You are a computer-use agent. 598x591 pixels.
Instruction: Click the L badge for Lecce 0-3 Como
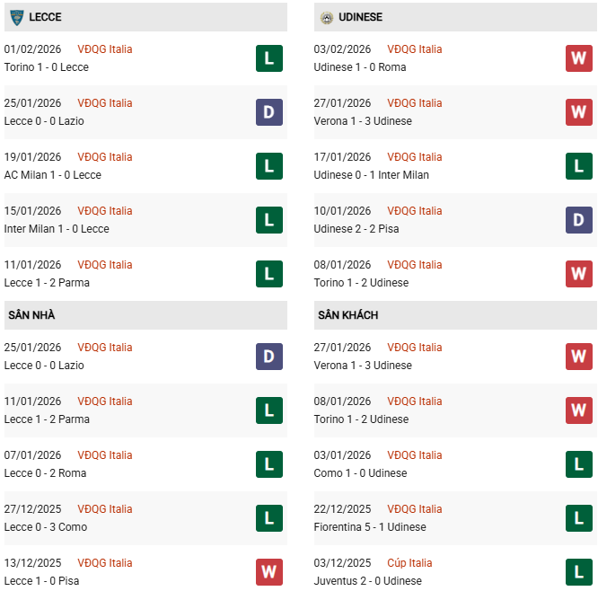point(268,518)
